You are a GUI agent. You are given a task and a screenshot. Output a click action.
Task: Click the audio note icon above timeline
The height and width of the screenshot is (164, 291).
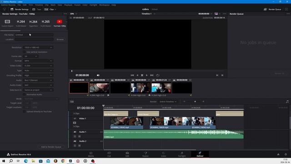click(287, 102)
